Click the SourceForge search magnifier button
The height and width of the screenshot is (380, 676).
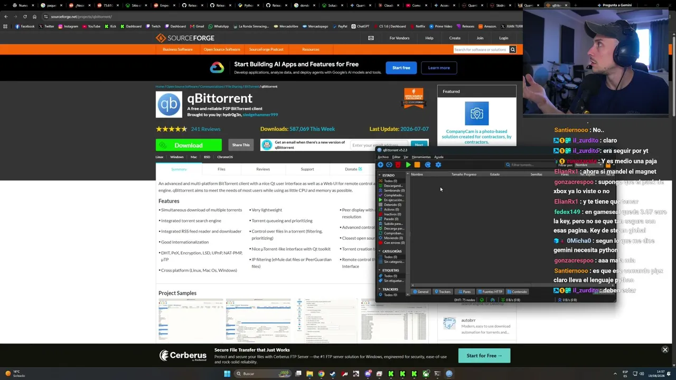point(512,50)
